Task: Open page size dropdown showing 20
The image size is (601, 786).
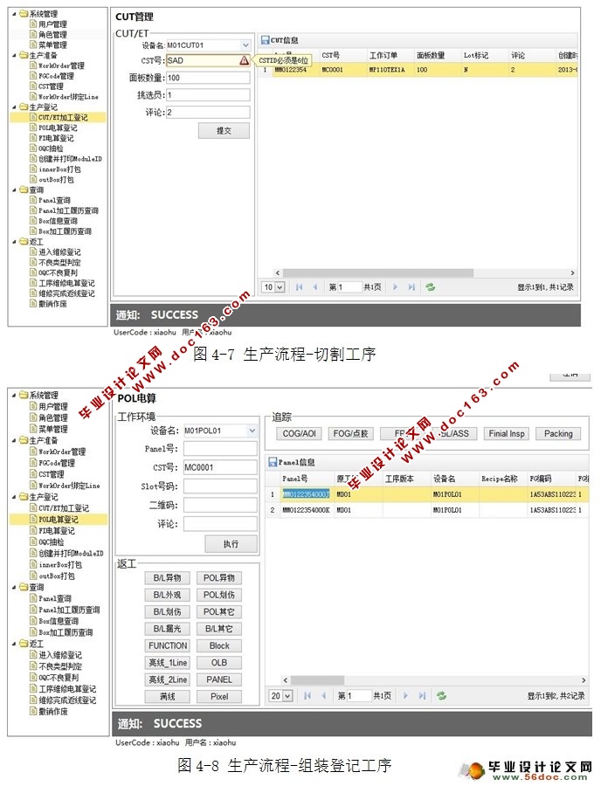Action: pyautogui.click(x=287, y=696)
